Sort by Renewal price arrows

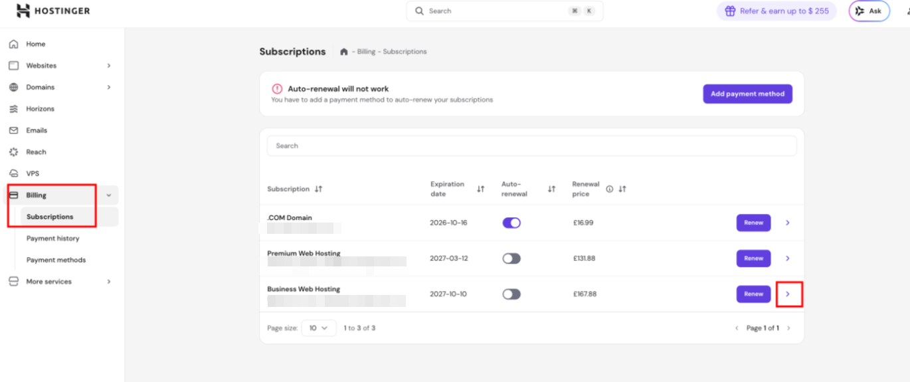[622, 189]
